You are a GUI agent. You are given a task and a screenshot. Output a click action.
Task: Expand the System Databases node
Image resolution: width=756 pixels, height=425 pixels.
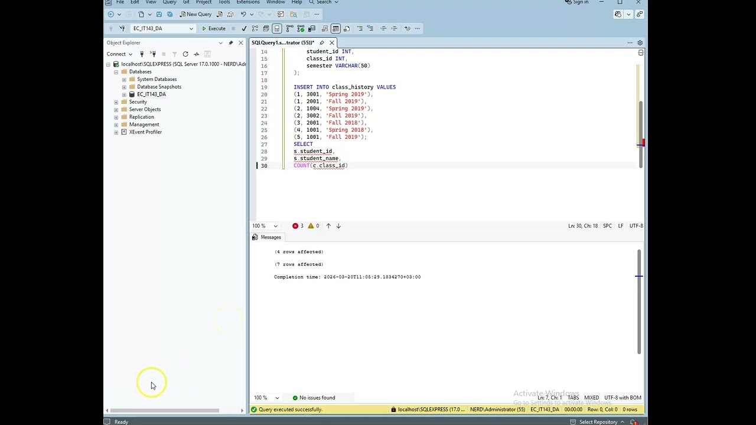[124, 79]
